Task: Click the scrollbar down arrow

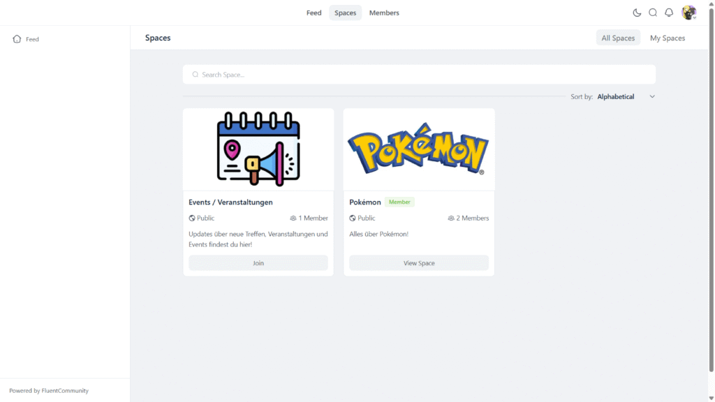Action: (711, 399)
